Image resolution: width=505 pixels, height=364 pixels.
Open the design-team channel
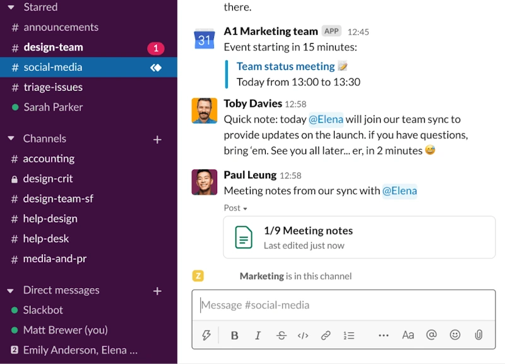[53, 47]
